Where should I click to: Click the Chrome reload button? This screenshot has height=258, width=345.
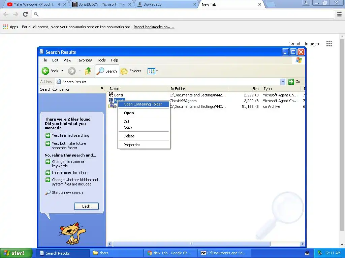pos(26,14)
